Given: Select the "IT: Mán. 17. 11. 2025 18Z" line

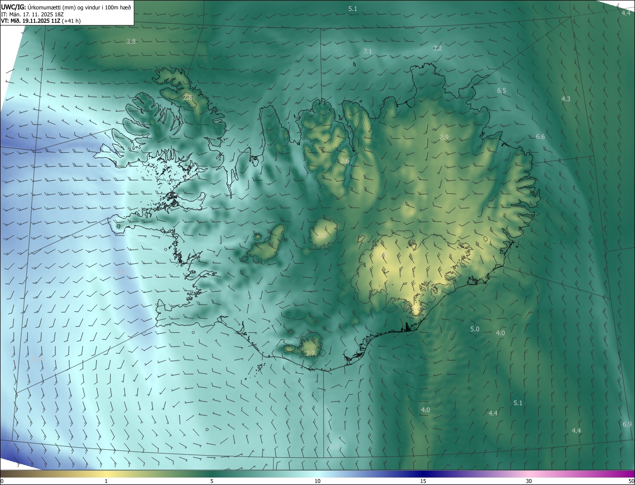Looking at the screenshot, I should (x=32, y=14).
